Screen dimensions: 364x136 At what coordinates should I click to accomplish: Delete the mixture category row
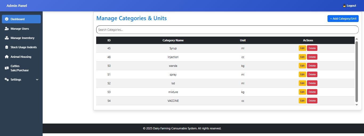pyautogui.click(x=312, y=92)
